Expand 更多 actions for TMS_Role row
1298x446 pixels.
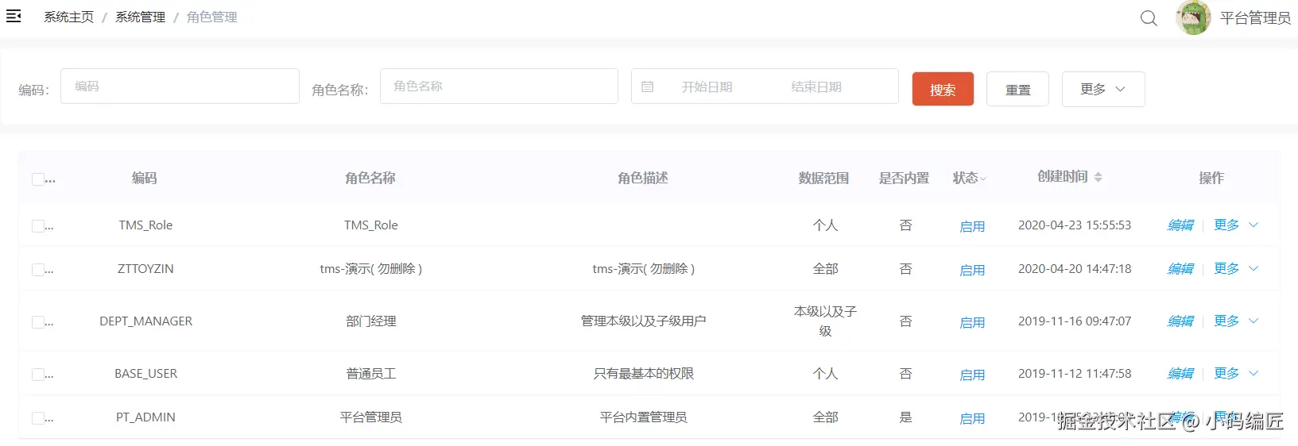tap(1236, 225)
